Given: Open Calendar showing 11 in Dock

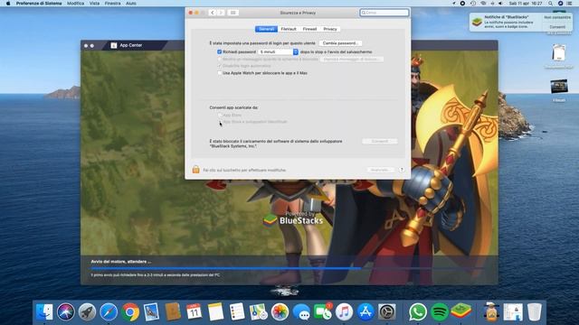Looking at the screenshot, I should pos(195,312).
